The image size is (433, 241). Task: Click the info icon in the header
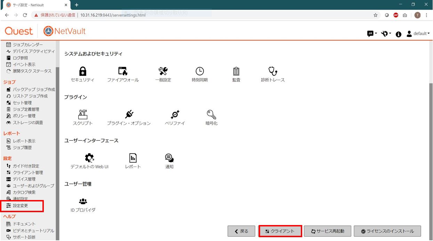[399, 34]
